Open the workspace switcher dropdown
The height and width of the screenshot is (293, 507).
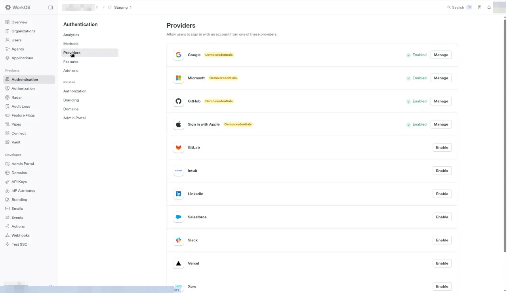(80, 8)
